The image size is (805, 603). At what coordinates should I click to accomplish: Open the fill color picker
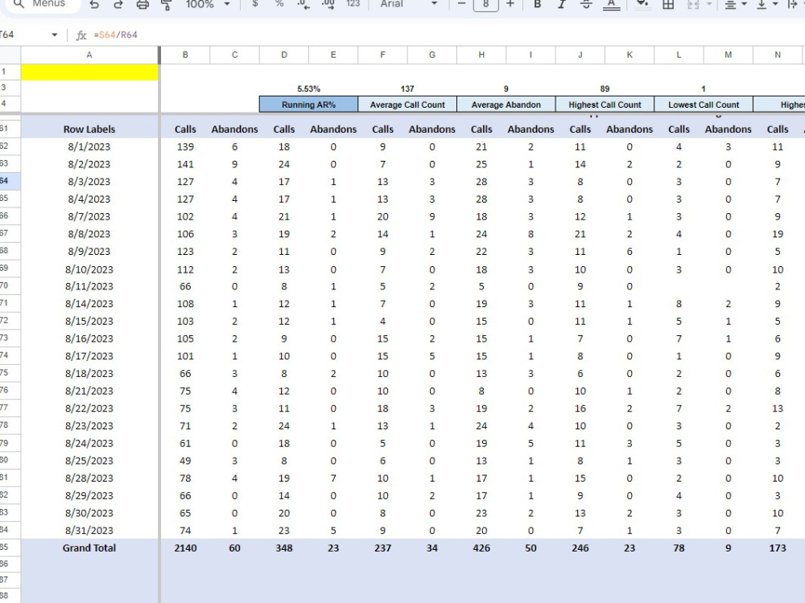(642, 5)
